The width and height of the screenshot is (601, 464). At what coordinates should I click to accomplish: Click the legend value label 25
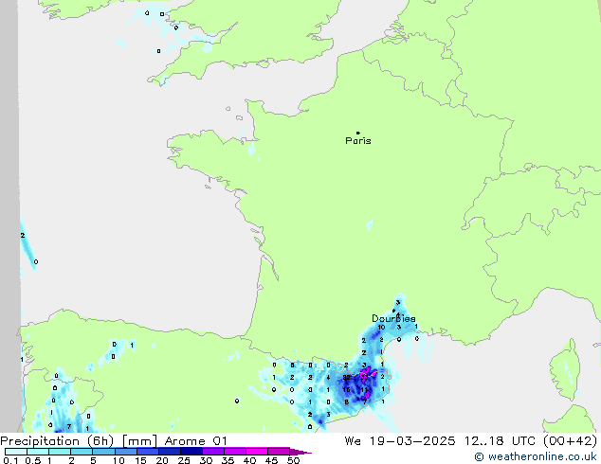tap(184, 460)
